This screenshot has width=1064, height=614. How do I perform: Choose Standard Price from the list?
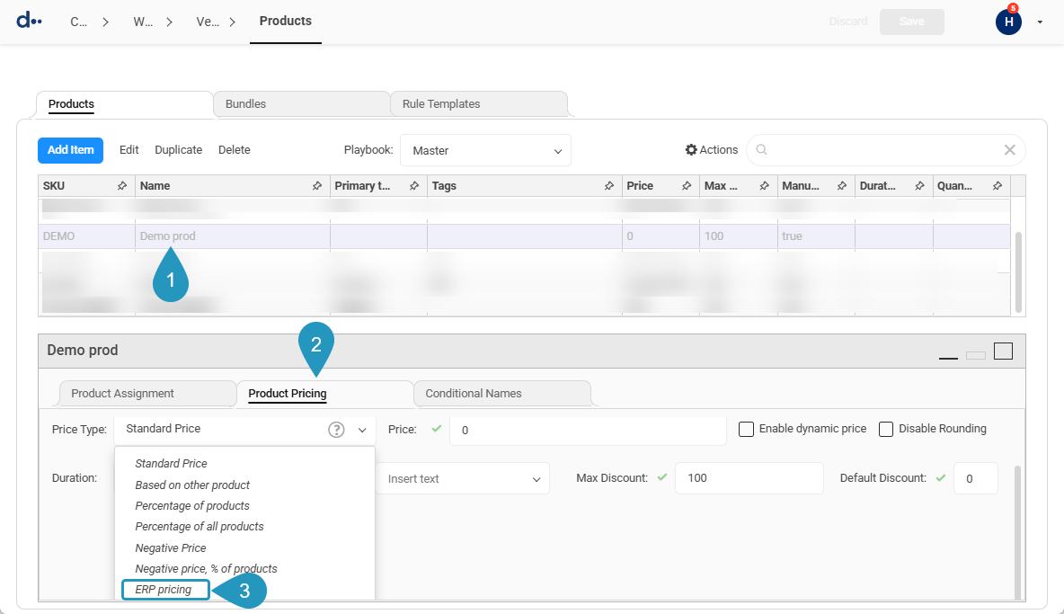tap(171, 463)
